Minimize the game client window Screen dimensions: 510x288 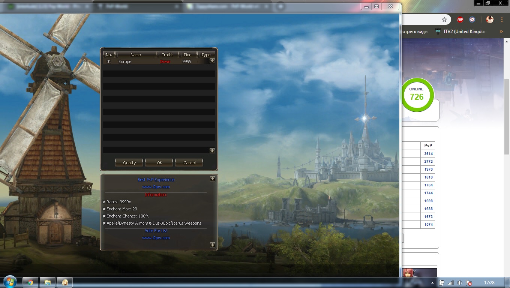point(367,6)
